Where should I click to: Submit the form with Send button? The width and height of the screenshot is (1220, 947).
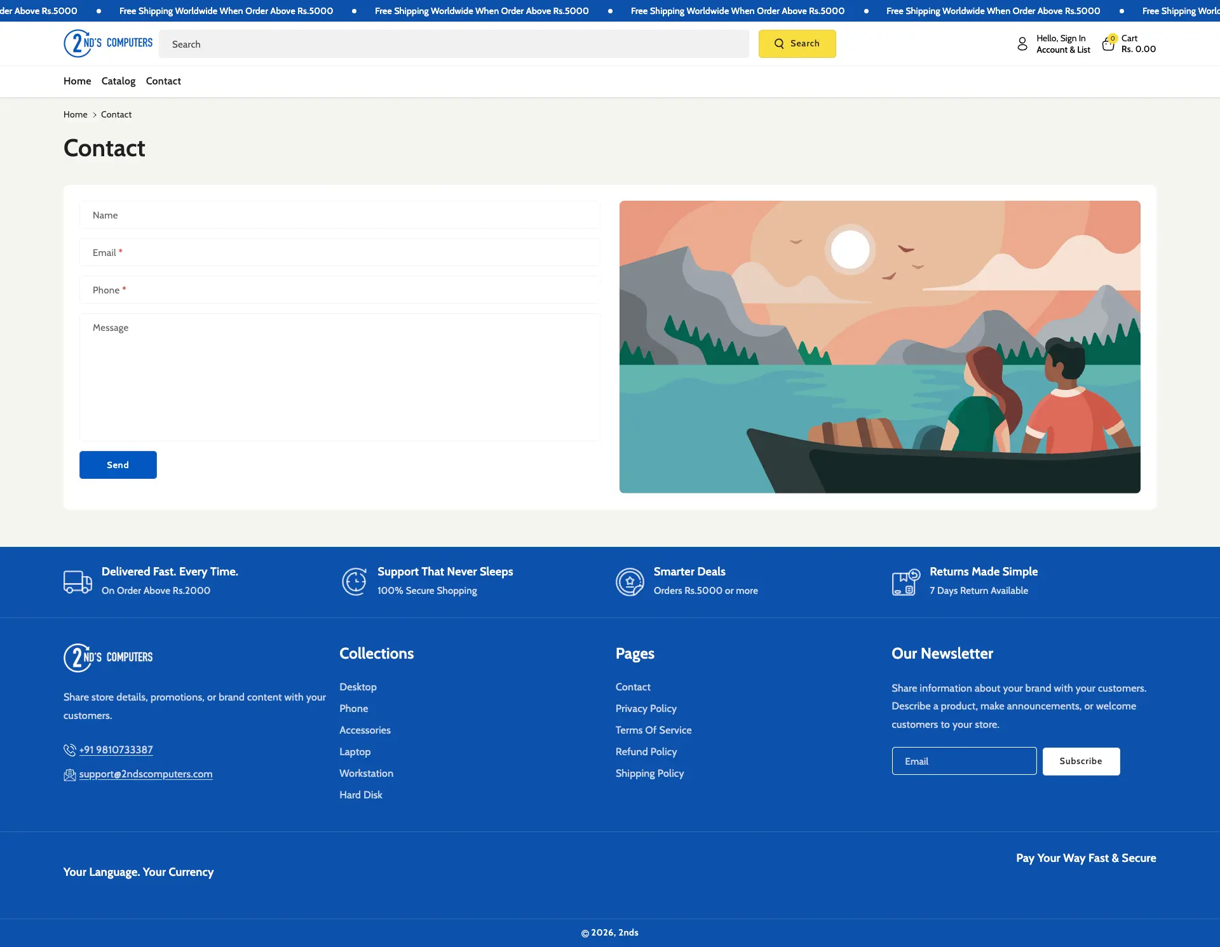click(118, 465)
